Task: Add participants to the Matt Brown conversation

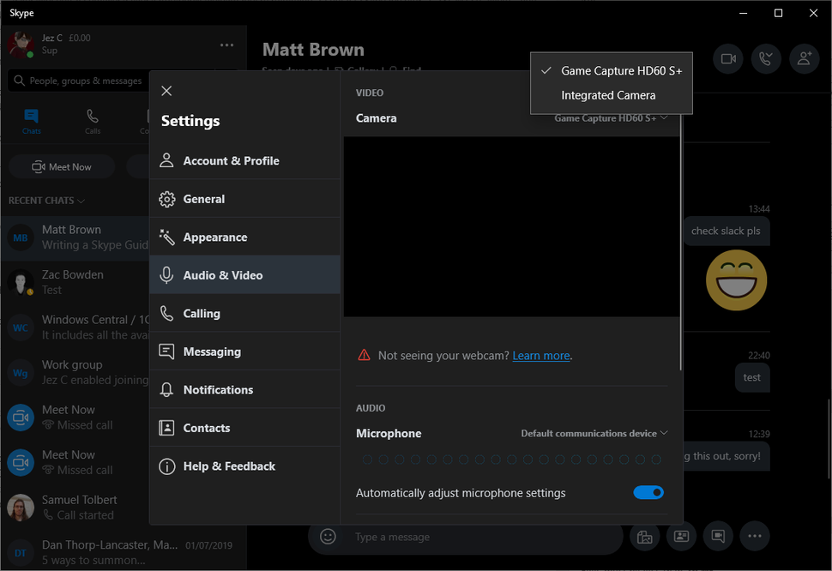Action: [x=805, y=58]
